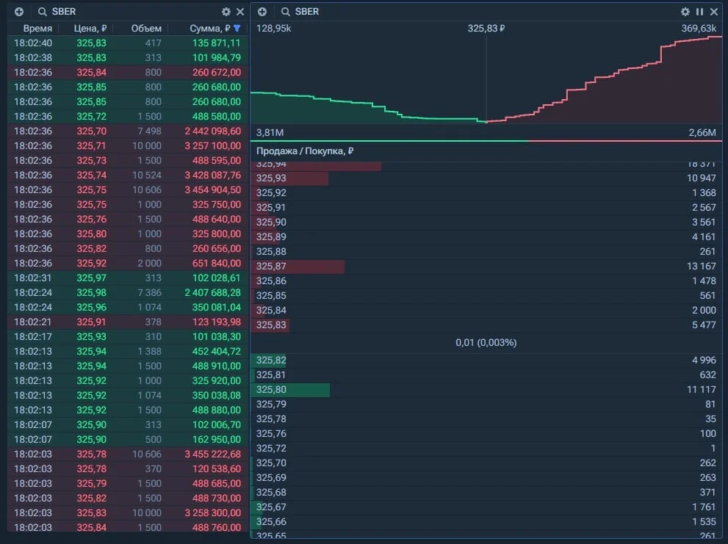Click trade with sum 3 455 222,68
Viewport: 728px width, 544px height.
click(128, 454)
